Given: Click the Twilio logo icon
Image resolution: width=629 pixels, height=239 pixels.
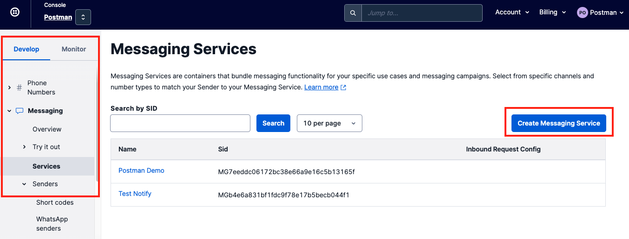Looking at the screenshot, I should pyautogui.click(x=15, y=13).
